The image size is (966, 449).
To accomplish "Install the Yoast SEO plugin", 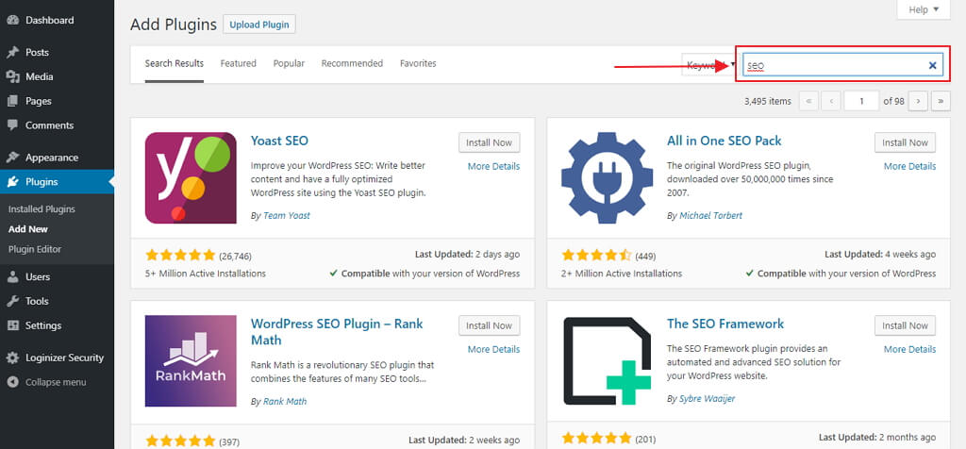I will click(490, 142).
